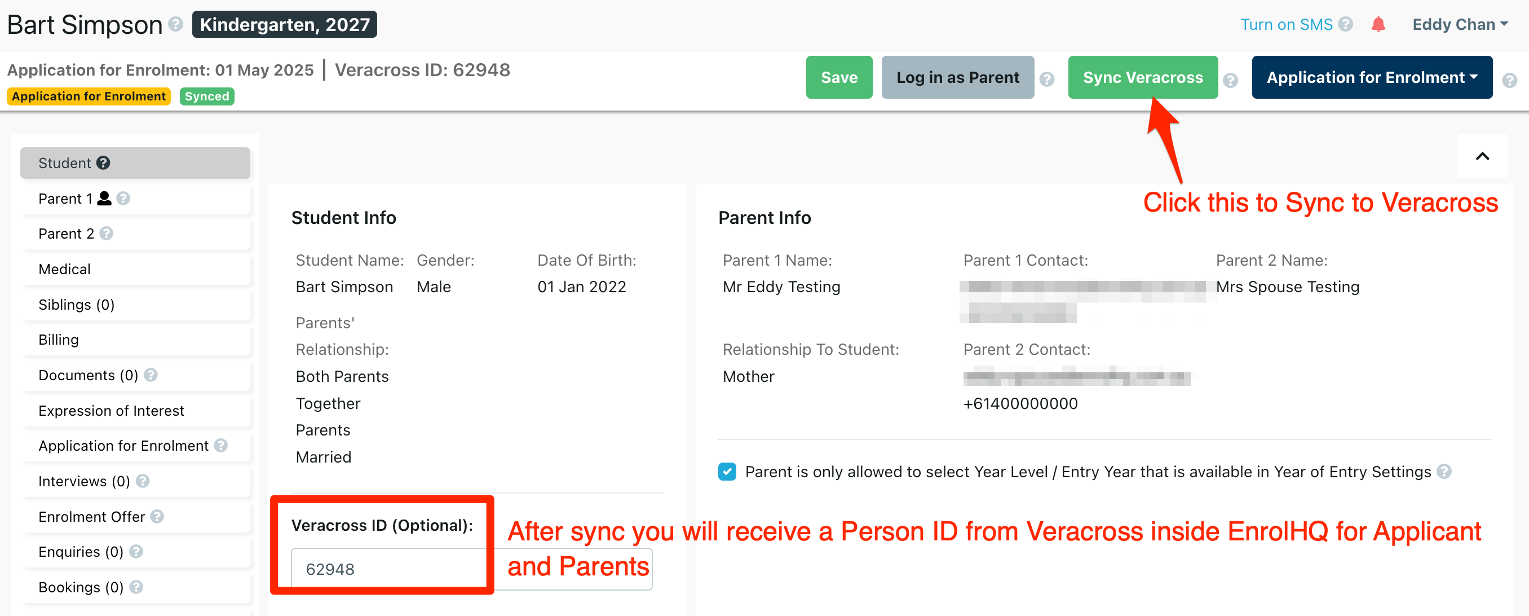Click the notification bell icon
The width and height of the screenshot is (1529, 616).
pos(1378,24)
